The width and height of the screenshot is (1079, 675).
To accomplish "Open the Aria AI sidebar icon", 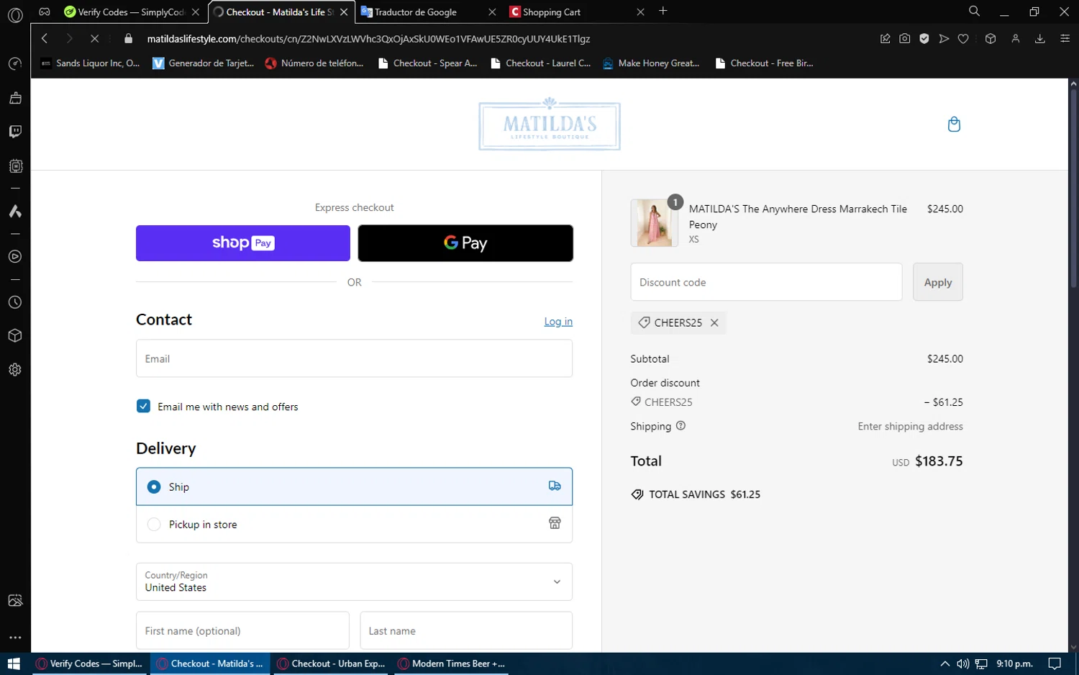I will click(x=15, y=212).
